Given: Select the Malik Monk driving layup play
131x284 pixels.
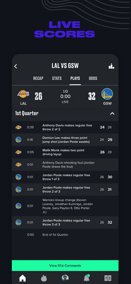Looking at the screenshot, I should pyautogui.click(x=65, y=152).
